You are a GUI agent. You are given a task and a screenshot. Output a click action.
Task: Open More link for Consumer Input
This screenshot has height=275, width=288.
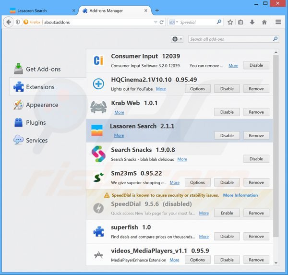tap(233, 66)
